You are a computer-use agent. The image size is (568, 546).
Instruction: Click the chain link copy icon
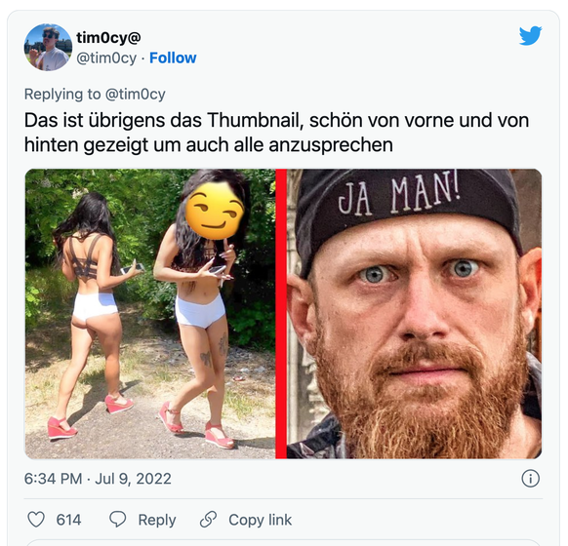pos(208,520)
